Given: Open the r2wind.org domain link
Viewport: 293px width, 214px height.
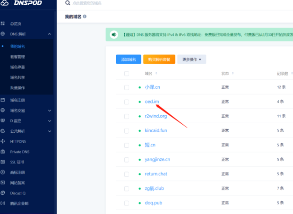Looking at the screenshot, I should [156, 116].
